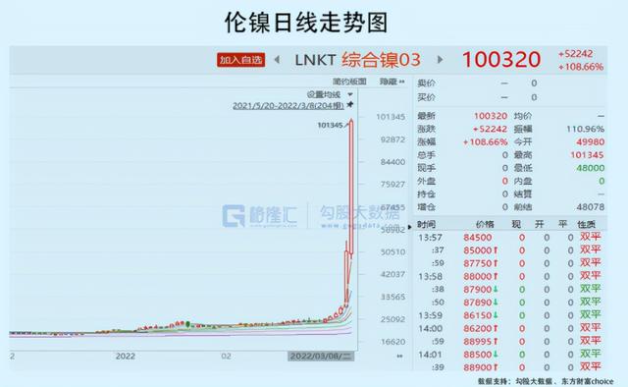This screenshot has width=628, height=387.
Task: Click the 13:57 trade price 84500
Action: point(478,238)
